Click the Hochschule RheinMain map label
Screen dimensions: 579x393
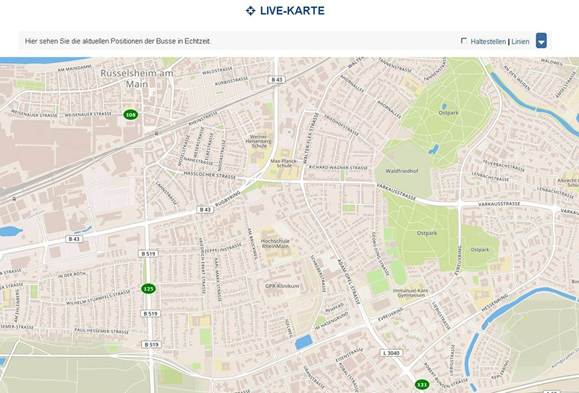click(279, 242)
